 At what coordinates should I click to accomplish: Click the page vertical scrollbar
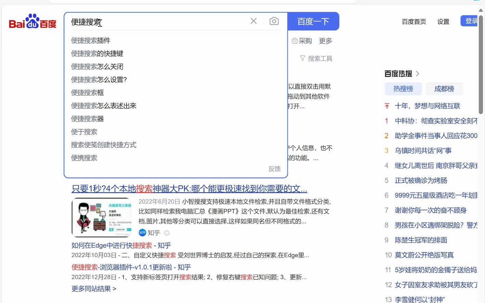click(481, 64)
